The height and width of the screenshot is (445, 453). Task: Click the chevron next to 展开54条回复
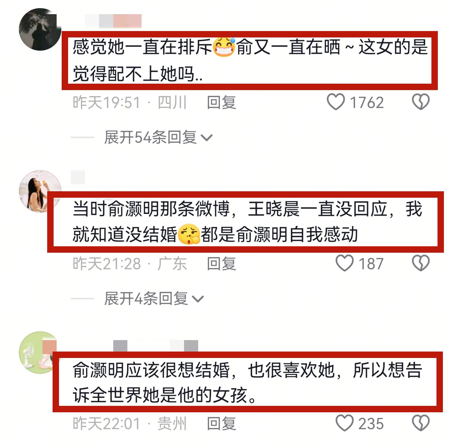click(x=206, y=138)
